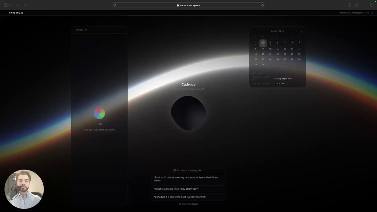Screen dimensions: 377x212
Task: Go to next month in calendar
Action: tap(301, 31)
